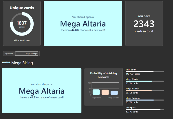Click the '66 / 96 cards' text
Screen dimensions: 173x119
tap(132, 83)
